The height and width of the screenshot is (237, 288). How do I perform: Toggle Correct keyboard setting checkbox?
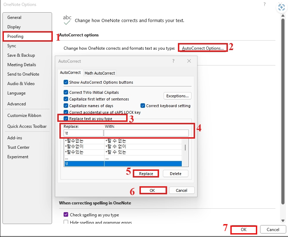pyautogui.click(x=143, y=106)
